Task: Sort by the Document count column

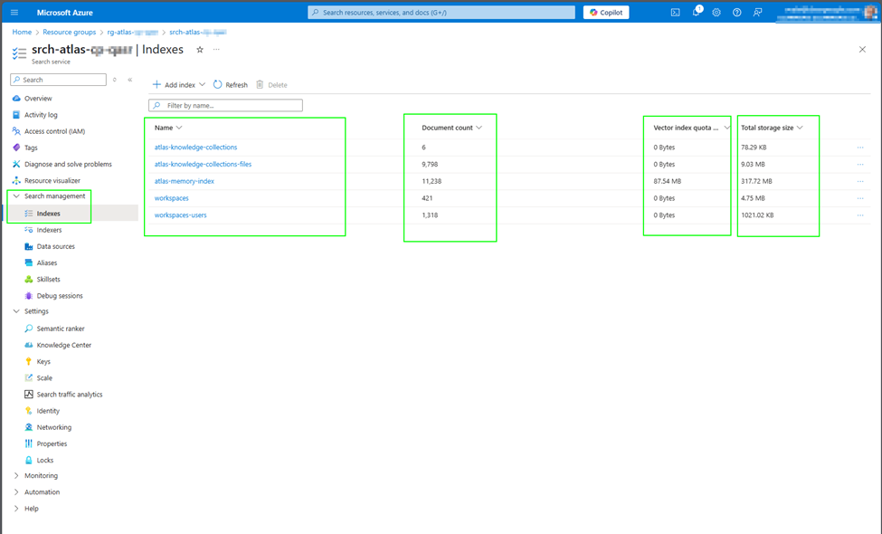Action: click(x=451, y=128)
